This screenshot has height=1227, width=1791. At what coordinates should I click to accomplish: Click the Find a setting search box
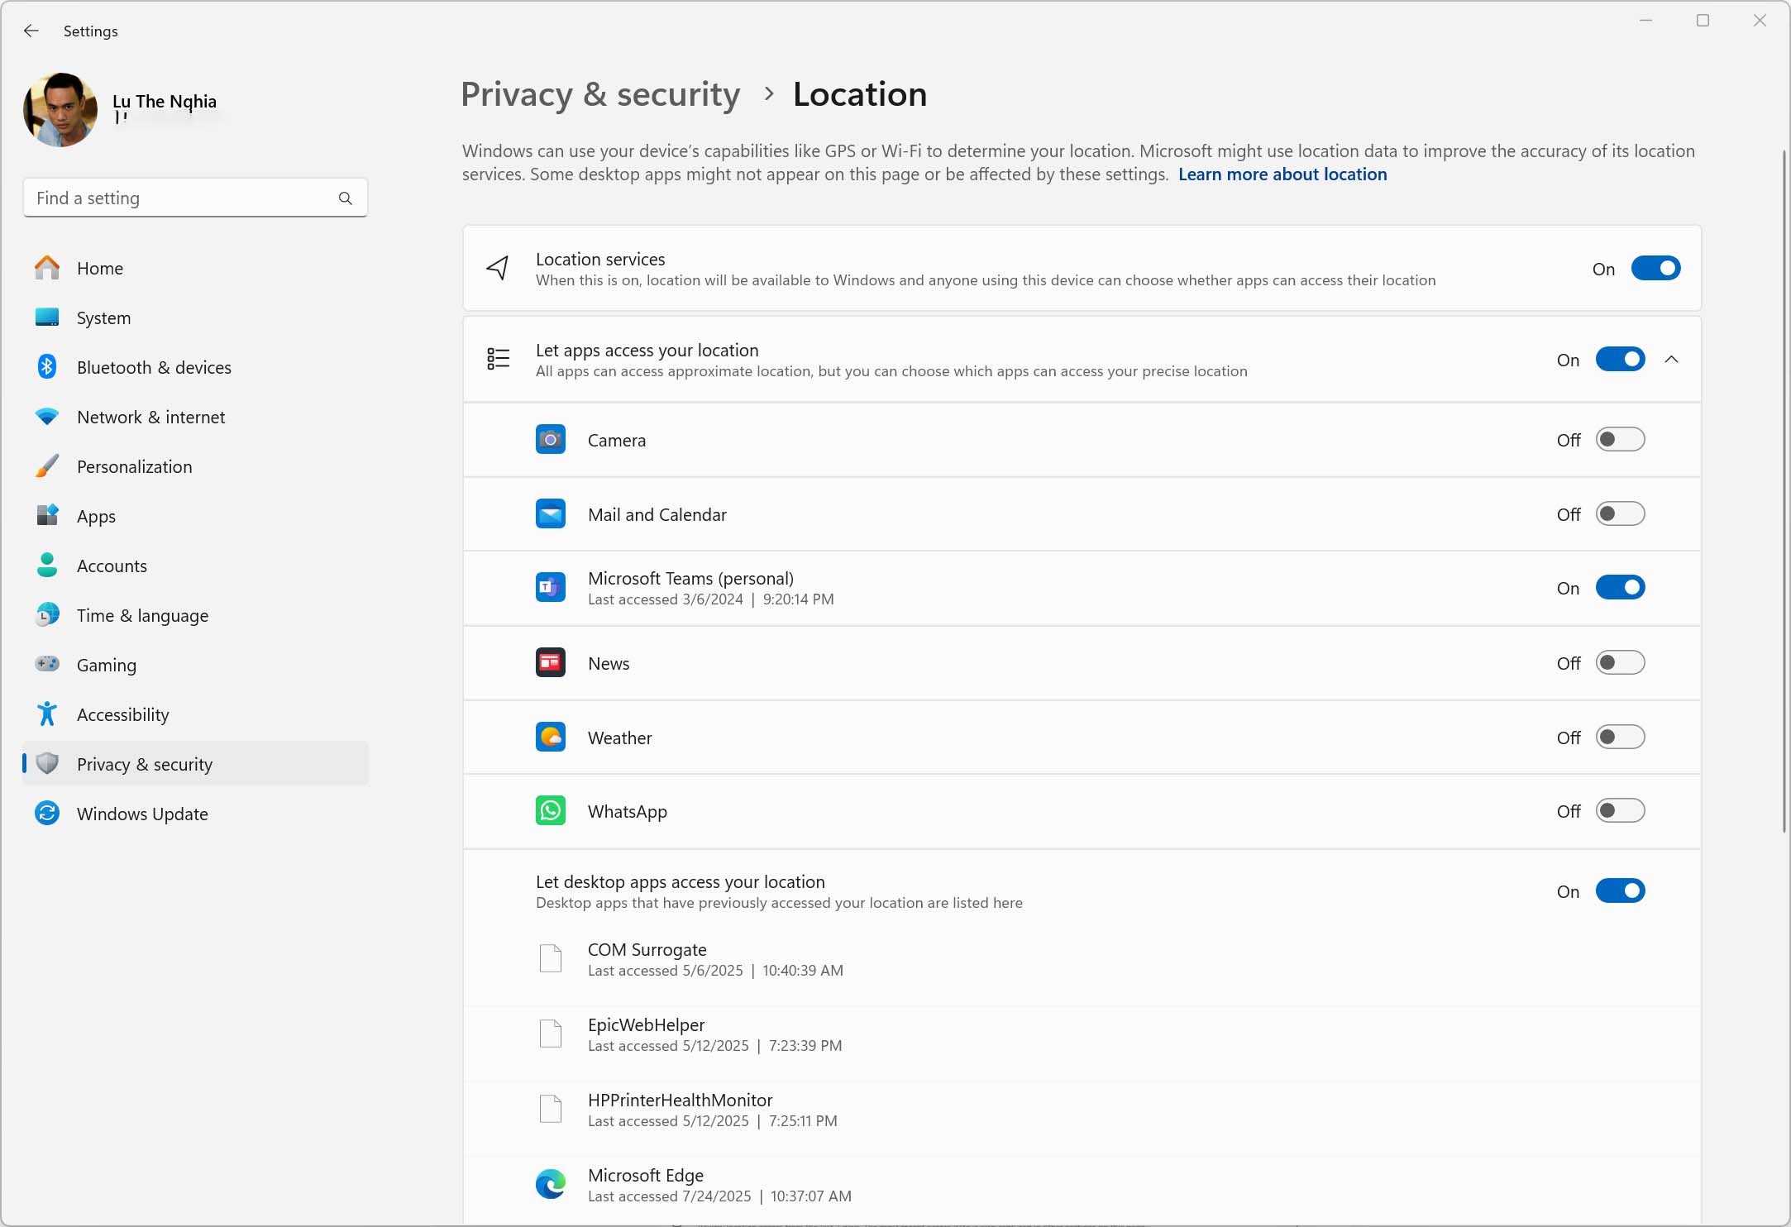coord(195,198)
